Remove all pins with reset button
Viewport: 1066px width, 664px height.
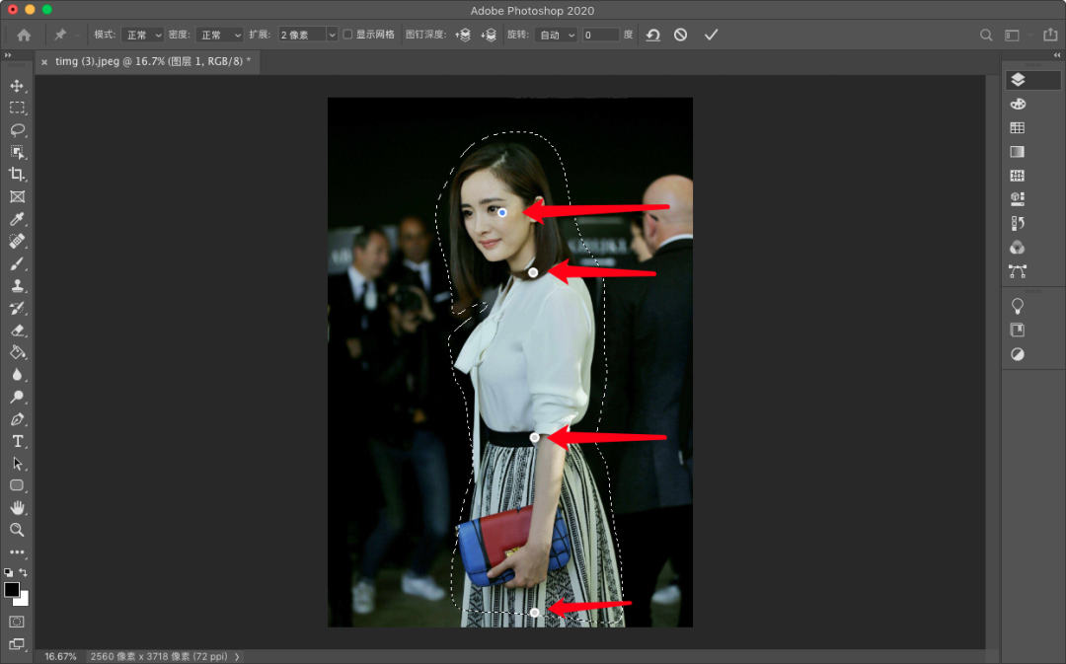click(653, 35)
